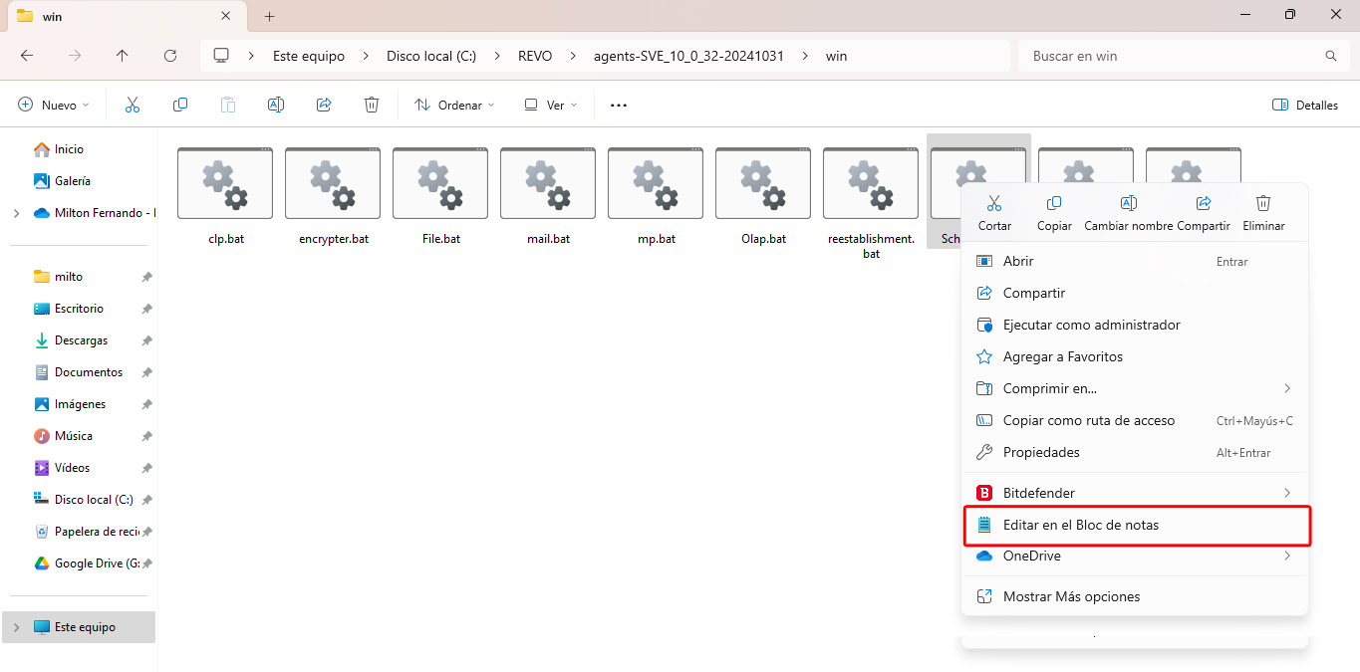Expand the Bitdefender submenu
Viewport: 1360px width, 672px height.
(x=1286, y=493)
